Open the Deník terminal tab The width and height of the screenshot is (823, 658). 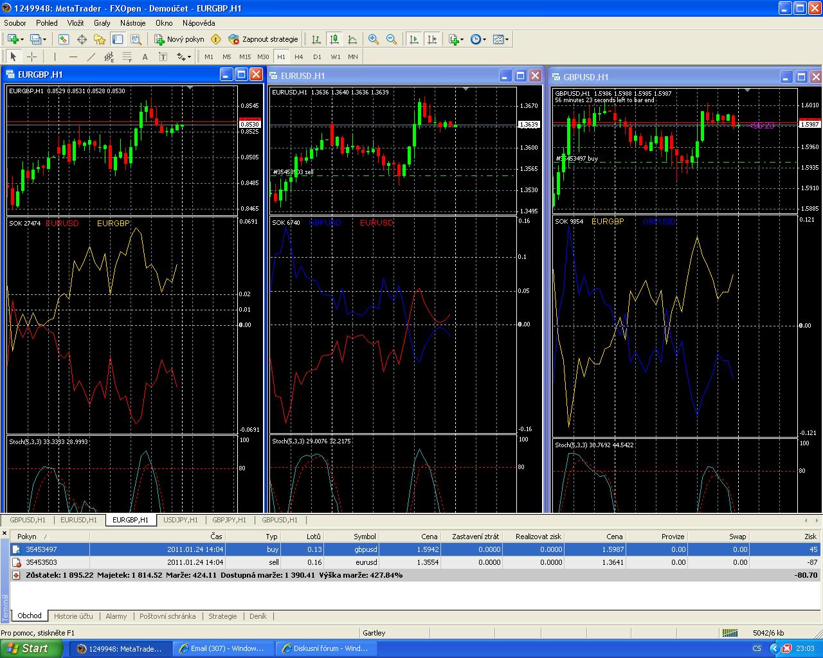click(x=258, y=616)
